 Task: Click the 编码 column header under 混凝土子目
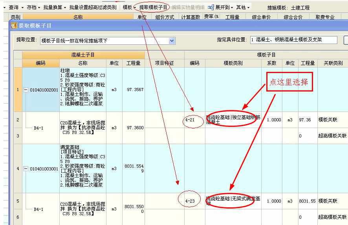pos(40,63)
